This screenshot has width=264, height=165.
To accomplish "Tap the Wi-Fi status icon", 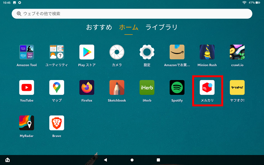I will 244,3.
